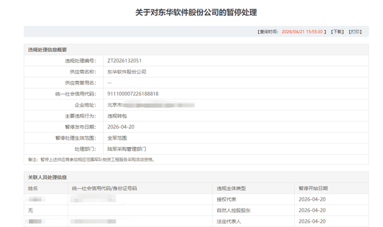Image resolution: width=383 pixels, height=227 pixels.
Task: Click the page title 关于对东华软件股份公司的暂停处理
Action: click(196, 12)
